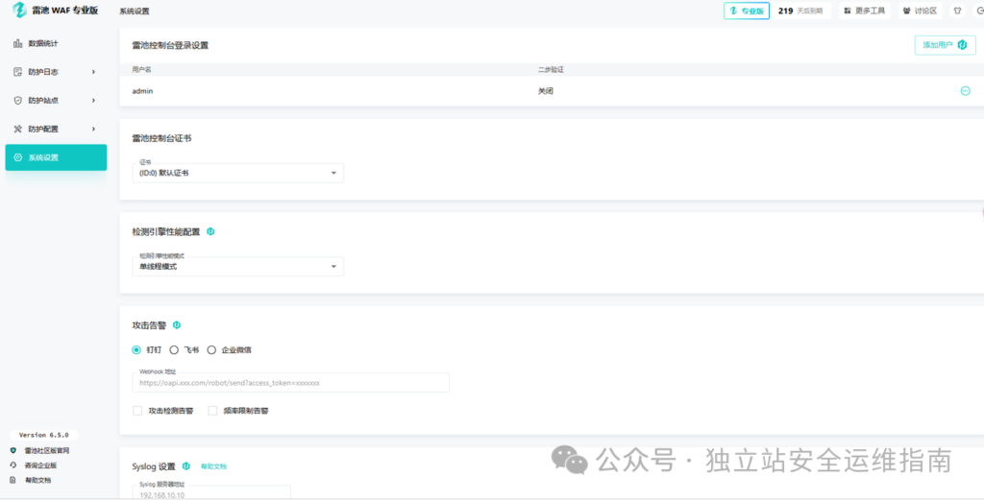The width and height of the screenshot is (984, 500).
Task: Enable the 频率限制告警 checkbox
Action: coord(212,411)
